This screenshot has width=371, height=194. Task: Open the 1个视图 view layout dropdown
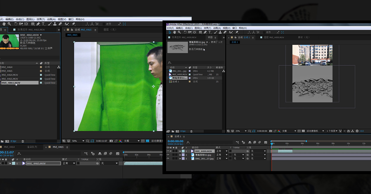click(332, 131)
